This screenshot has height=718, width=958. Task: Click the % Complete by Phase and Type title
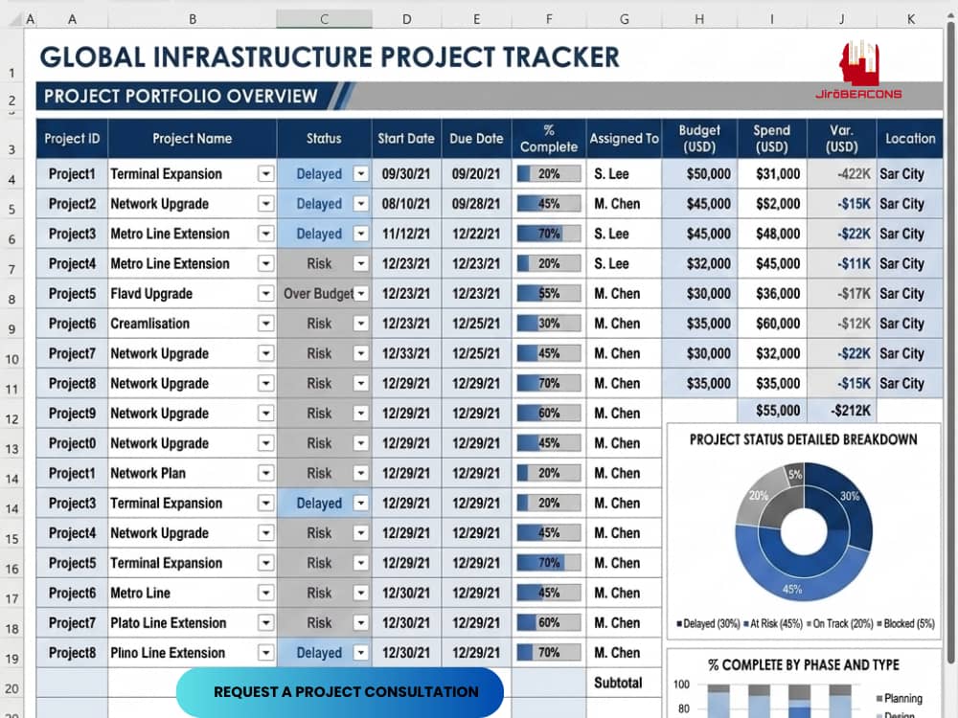pyautogui.click(x=804, y=665)
